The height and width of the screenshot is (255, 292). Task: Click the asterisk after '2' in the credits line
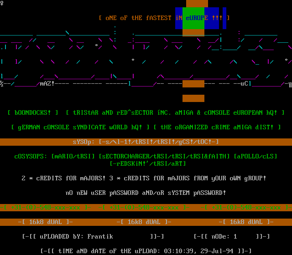point(31,178)
